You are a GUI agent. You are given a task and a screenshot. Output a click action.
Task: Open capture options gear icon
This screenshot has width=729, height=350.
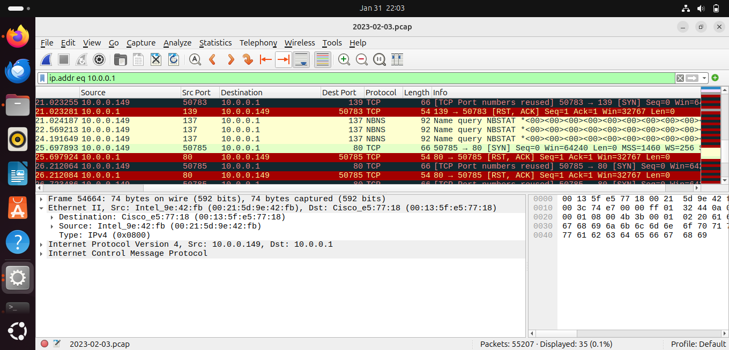click(x=99, y=59)
